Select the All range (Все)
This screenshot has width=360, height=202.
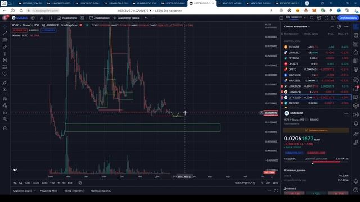[x=70, y=183]
